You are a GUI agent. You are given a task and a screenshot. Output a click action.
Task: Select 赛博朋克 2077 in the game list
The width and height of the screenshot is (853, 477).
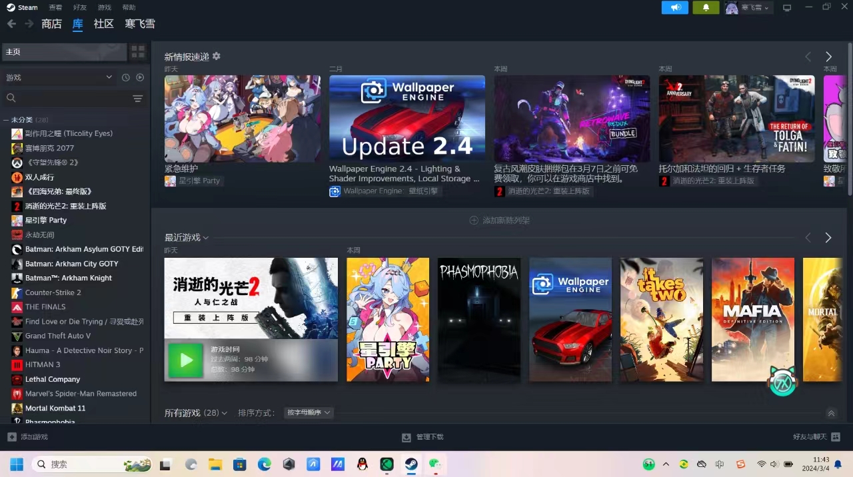tap(49, 148)
